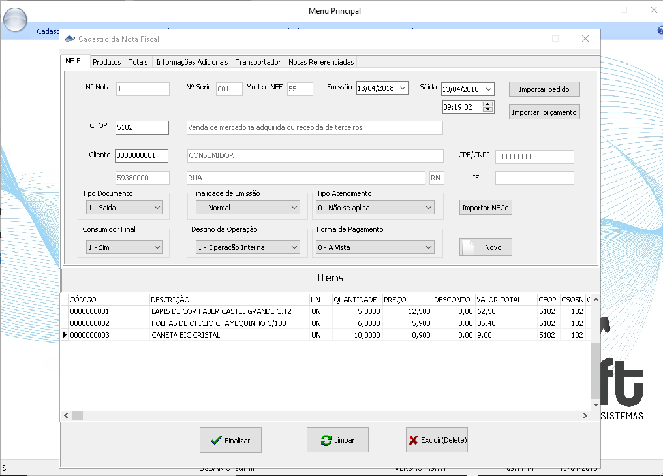Click the VALOR TOTAL column header
The image size is (663, 476).
tap(506, 300)
